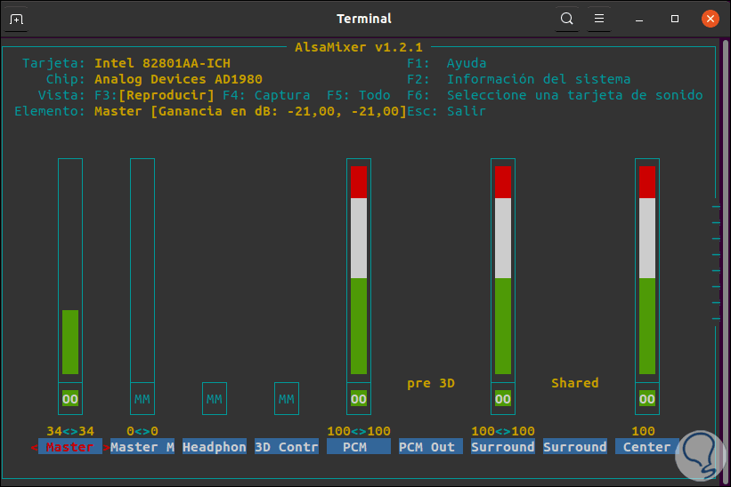Select the Headphon channel label
This screenshot has height=487, width=731.
215,447
